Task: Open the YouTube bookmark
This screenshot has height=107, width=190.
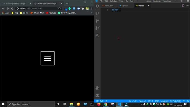Action: point(51,13)
